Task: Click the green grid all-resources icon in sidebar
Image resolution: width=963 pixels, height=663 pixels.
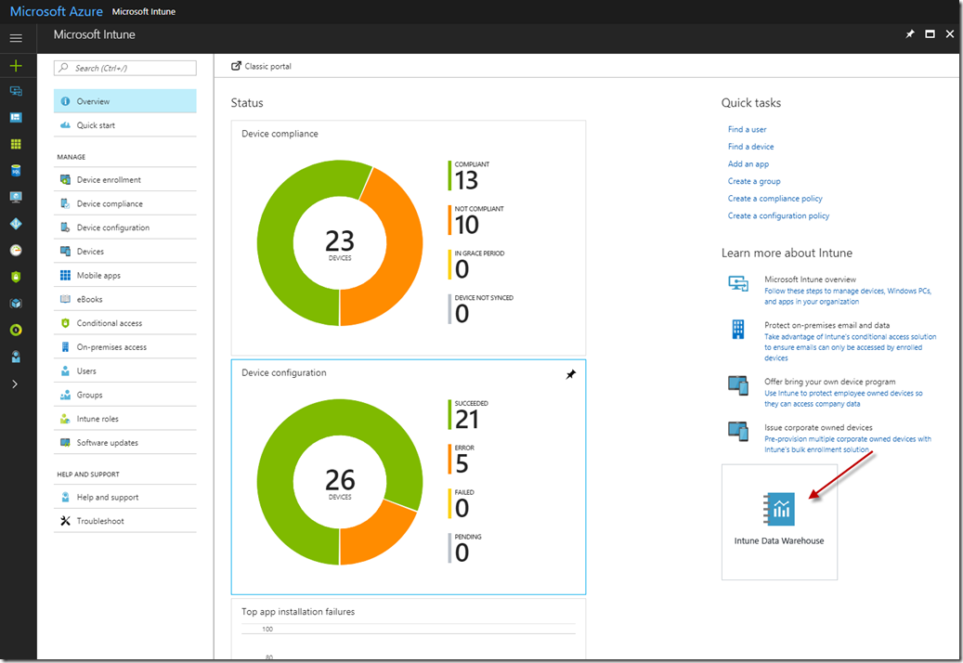Action: (16, 144)
